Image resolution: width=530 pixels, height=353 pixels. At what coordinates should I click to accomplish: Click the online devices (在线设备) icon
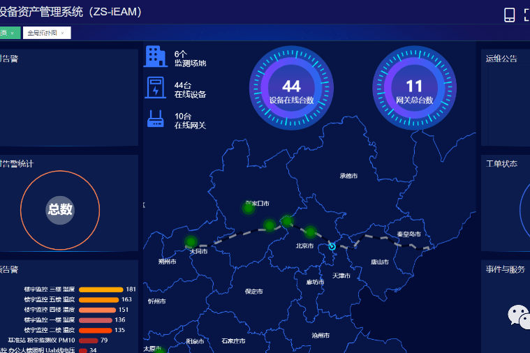pyautogui.click(x=155, y=89)
